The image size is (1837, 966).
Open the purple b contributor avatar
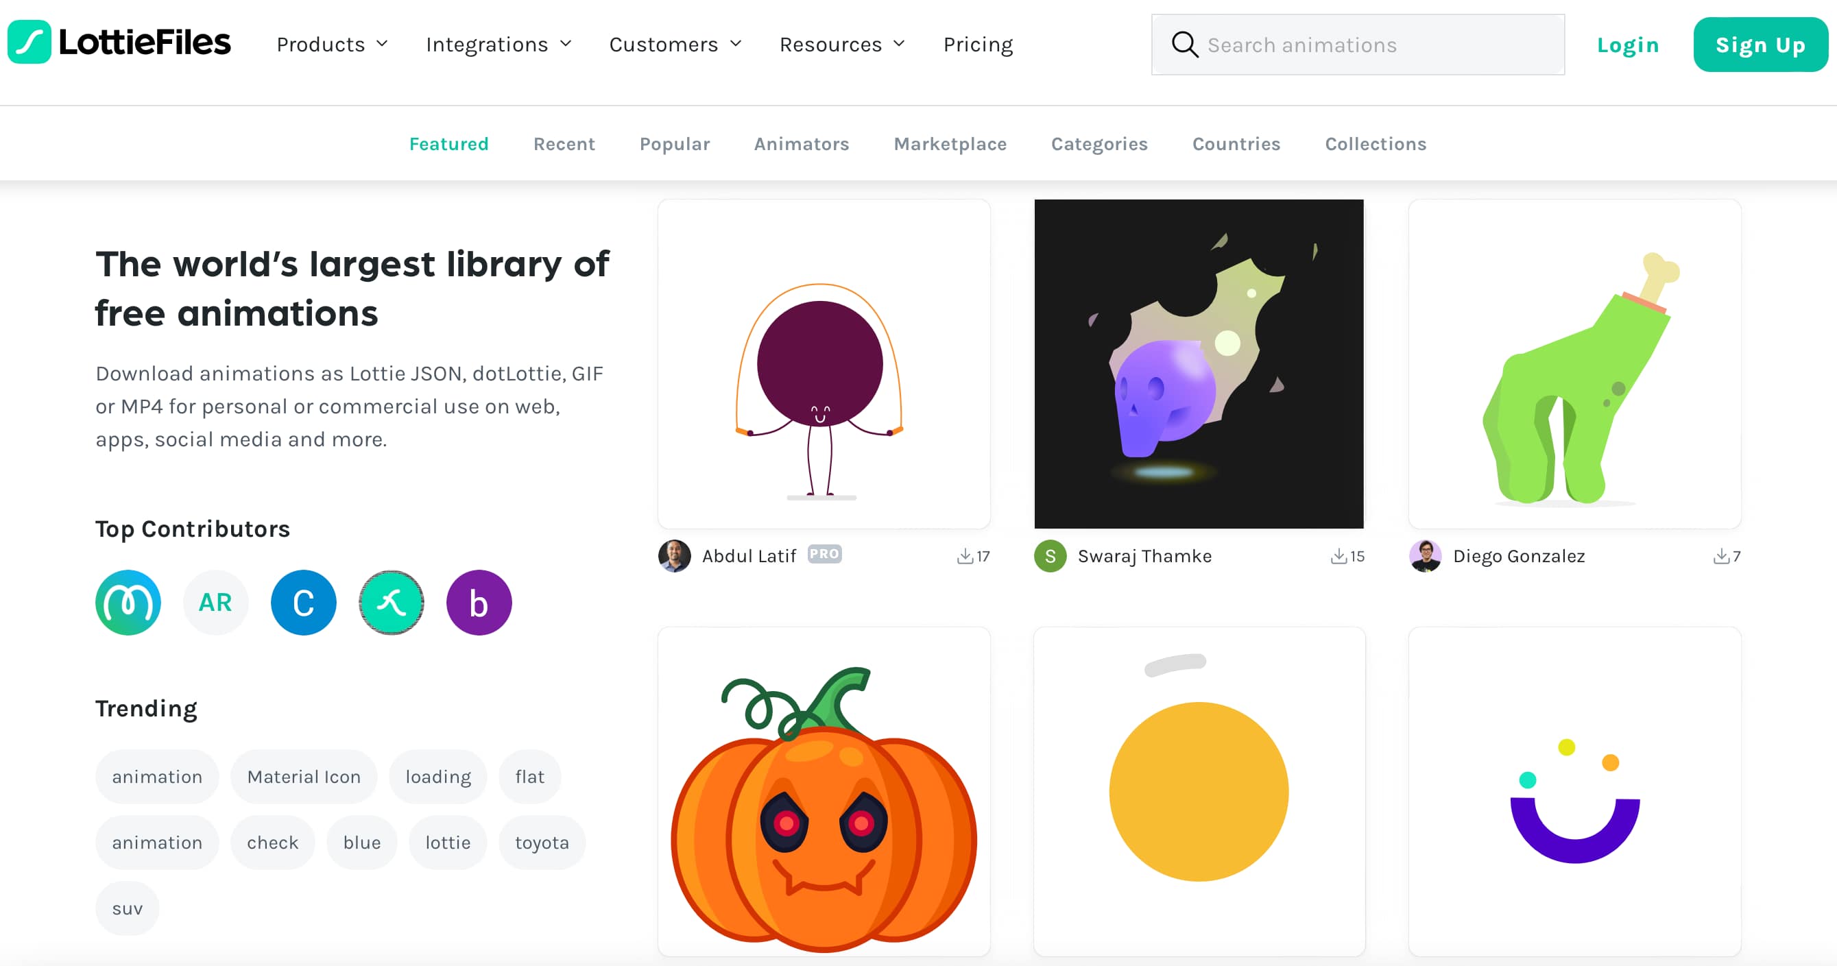pos(479,603)
